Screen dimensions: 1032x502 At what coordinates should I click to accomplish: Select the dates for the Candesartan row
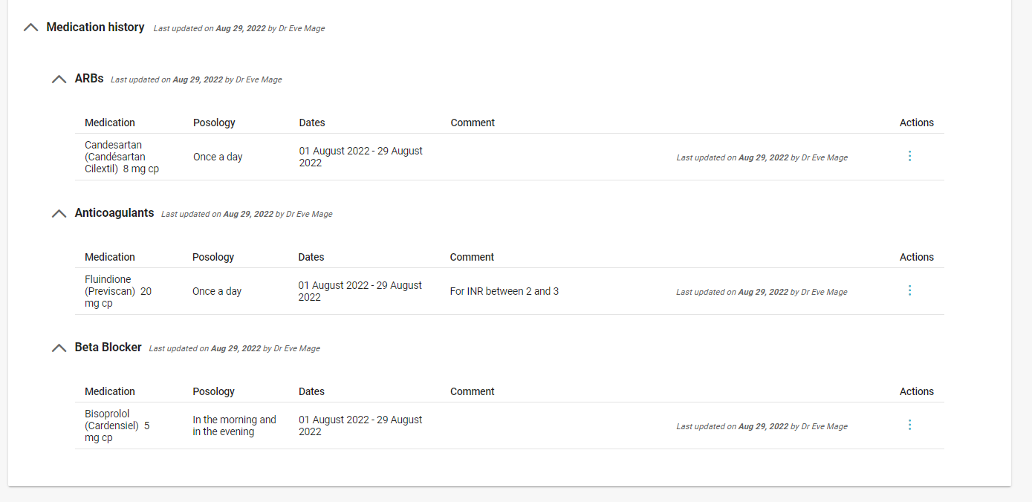point(360,156)
